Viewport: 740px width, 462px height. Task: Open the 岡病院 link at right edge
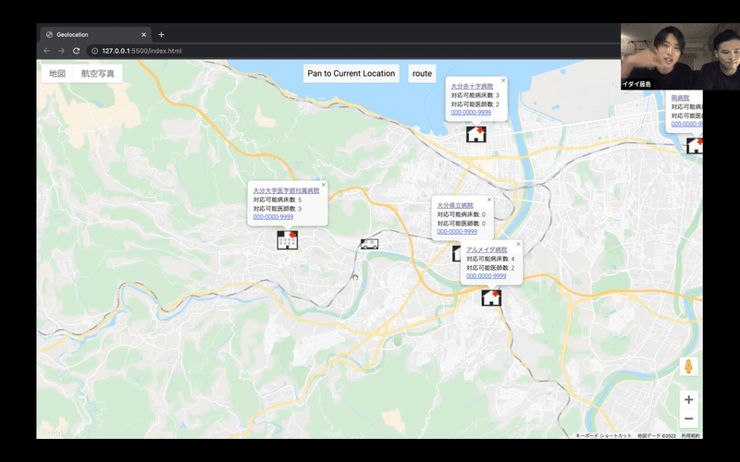(680, 98)
